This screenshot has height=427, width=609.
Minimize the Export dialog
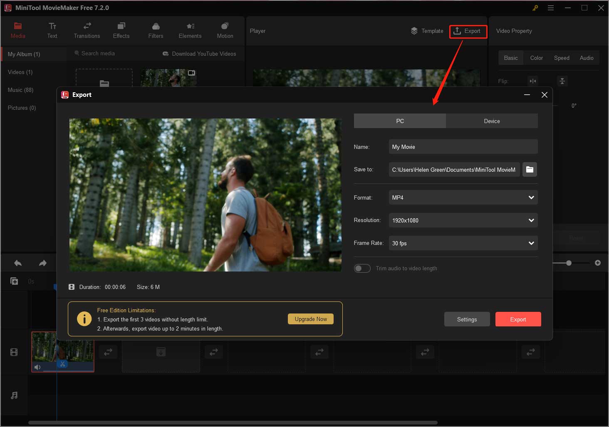(x=527, y=95)
